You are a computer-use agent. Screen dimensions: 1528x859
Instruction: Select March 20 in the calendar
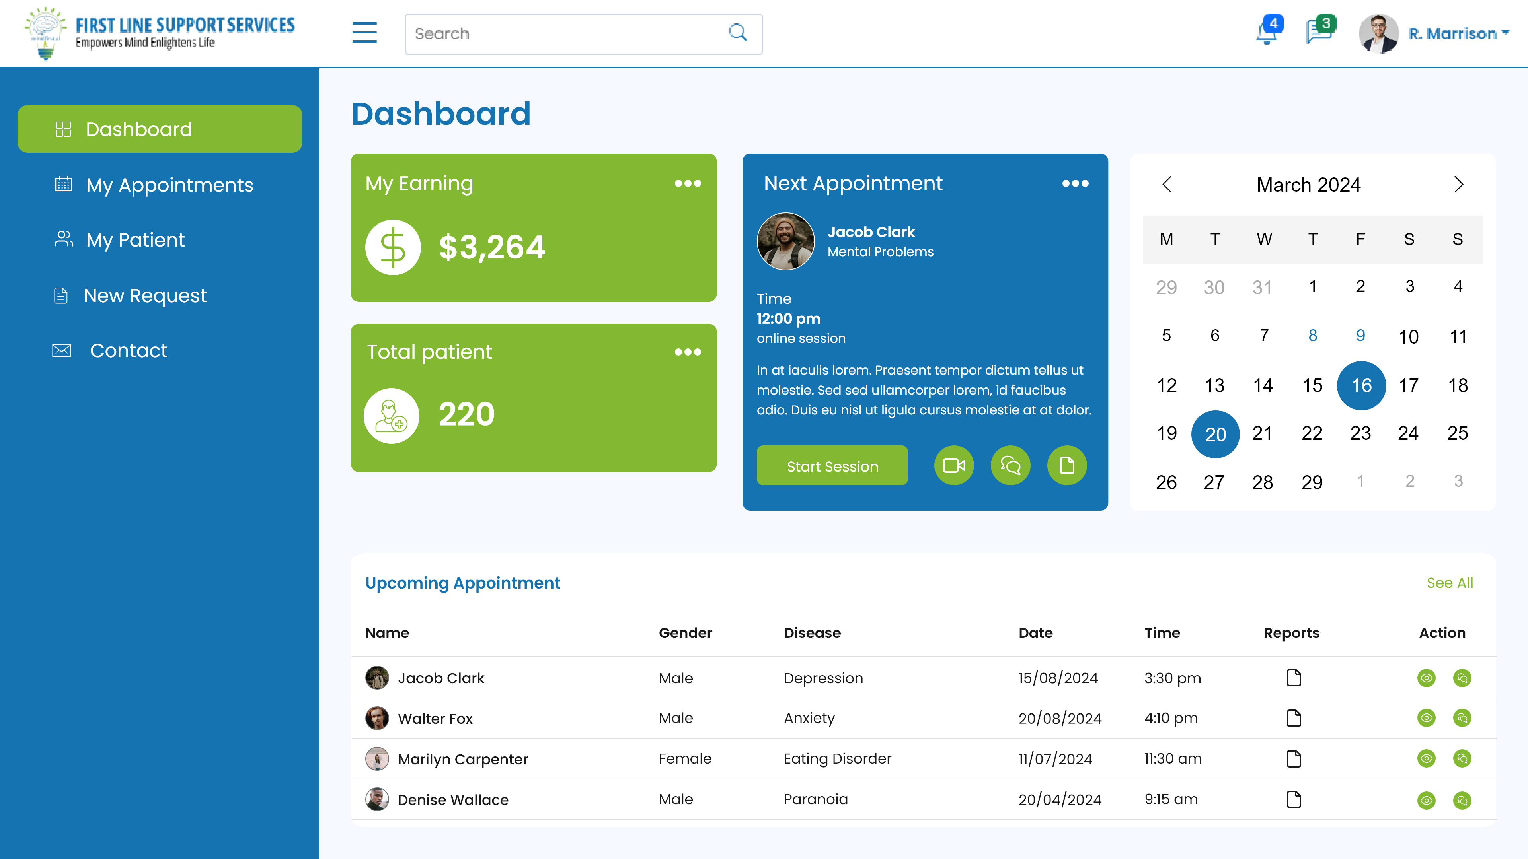[x=1215, y=434]
